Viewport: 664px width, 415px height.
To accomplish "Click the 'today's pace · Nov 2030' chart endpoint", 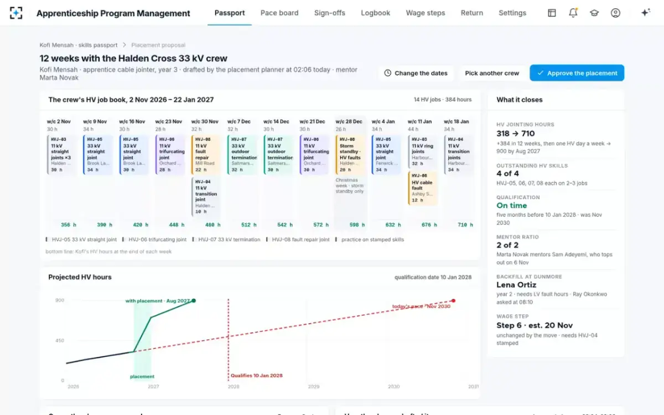I will coord(453,300).
